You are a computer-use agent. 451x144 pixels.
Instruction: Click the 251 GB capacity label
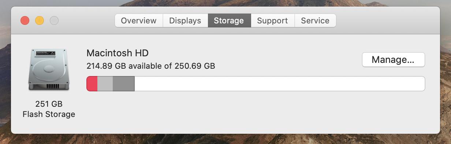point(49,104)
